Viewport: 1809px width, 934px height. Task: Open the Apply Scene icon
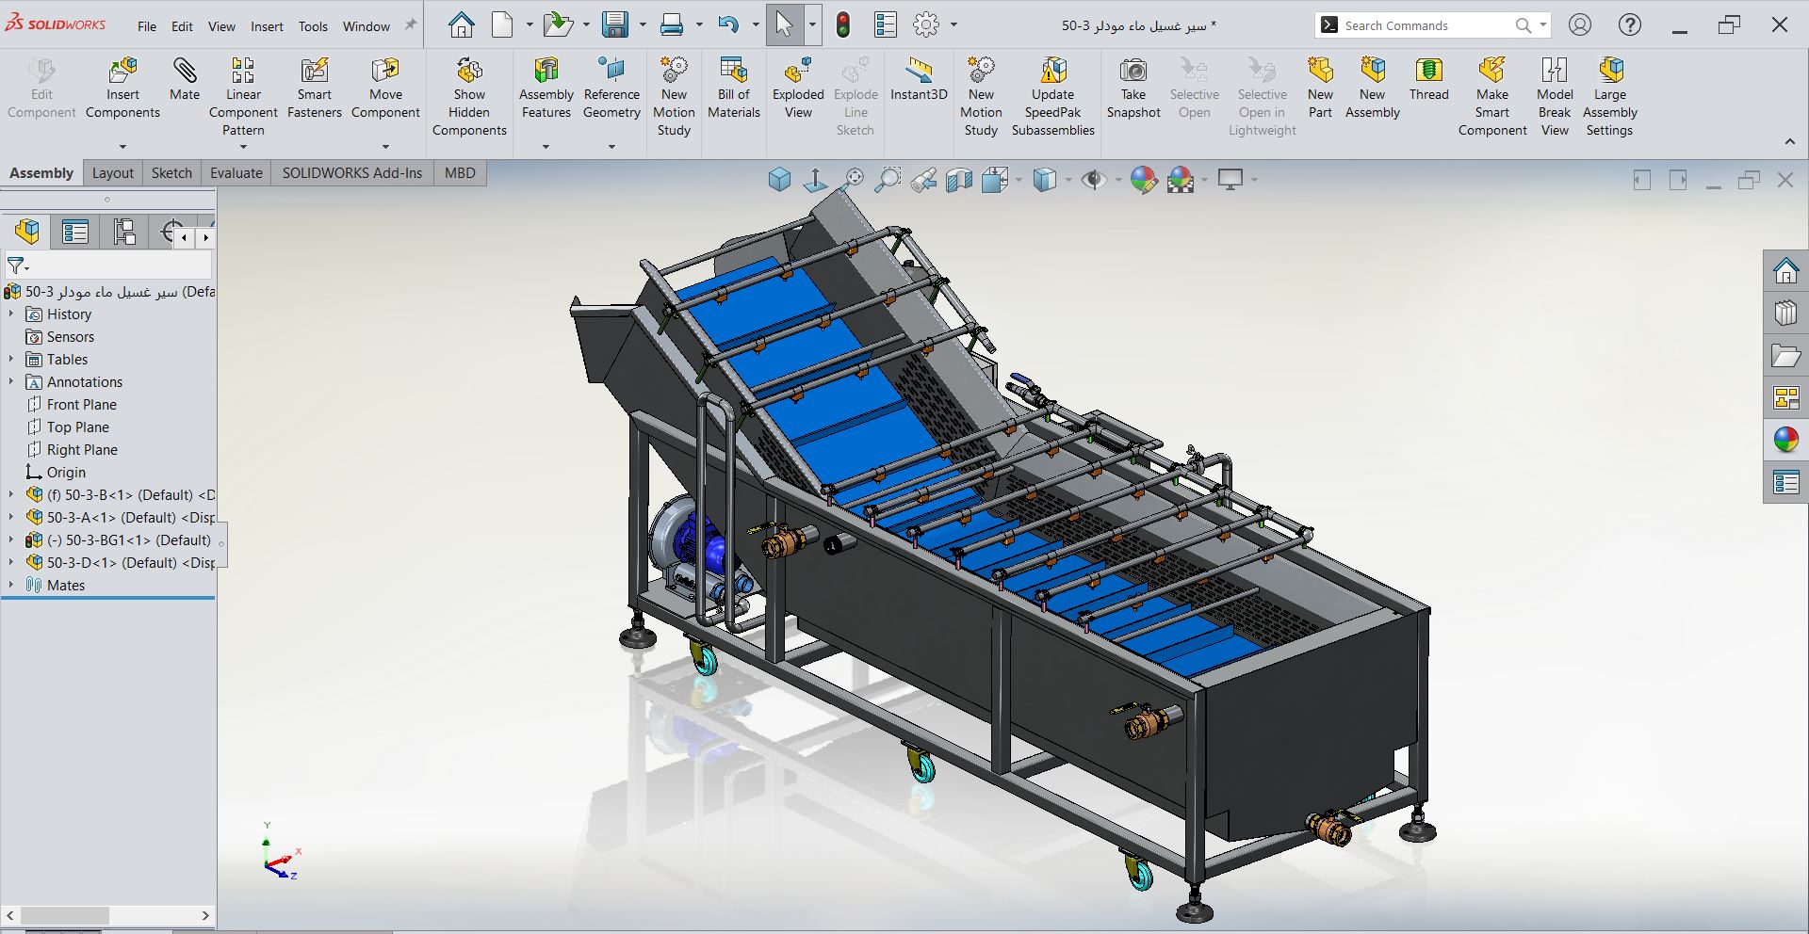coord(1181,179)
